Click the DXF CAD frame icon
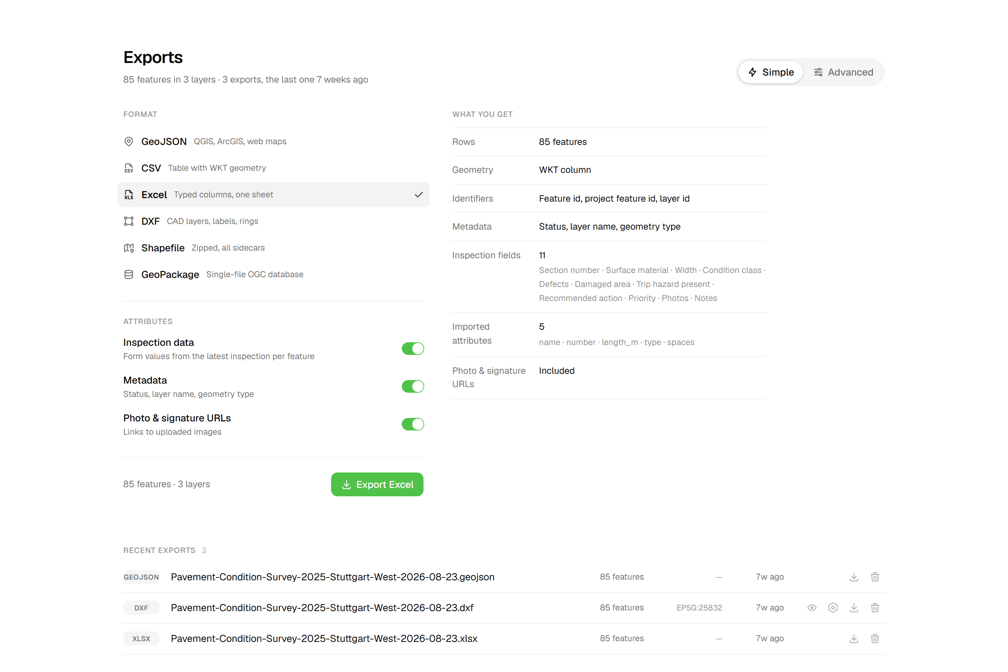 coord(128,221)
